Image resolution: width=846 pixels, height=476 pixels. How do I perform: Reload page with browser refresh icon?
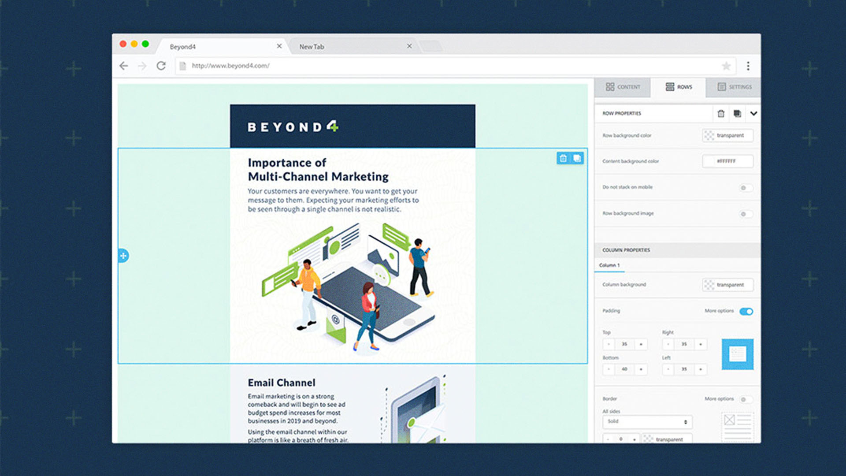coord(161,66)
